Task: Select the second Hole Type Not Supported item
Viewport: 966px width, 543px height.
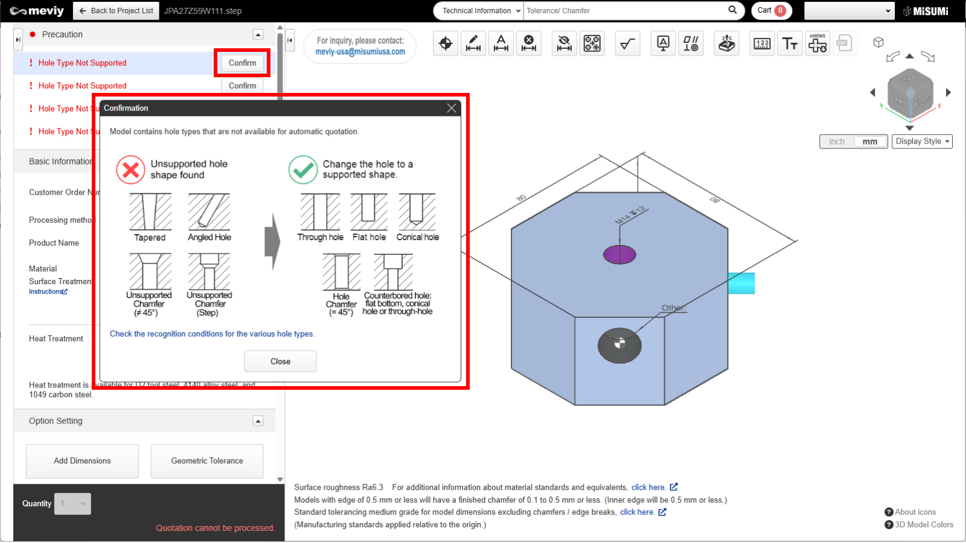Action: [x=83, y=86]
